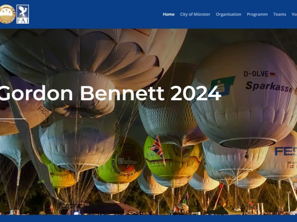Go to the City of Münster page
The height and width of the screenshot is (222, 297).
click(195, 14)
